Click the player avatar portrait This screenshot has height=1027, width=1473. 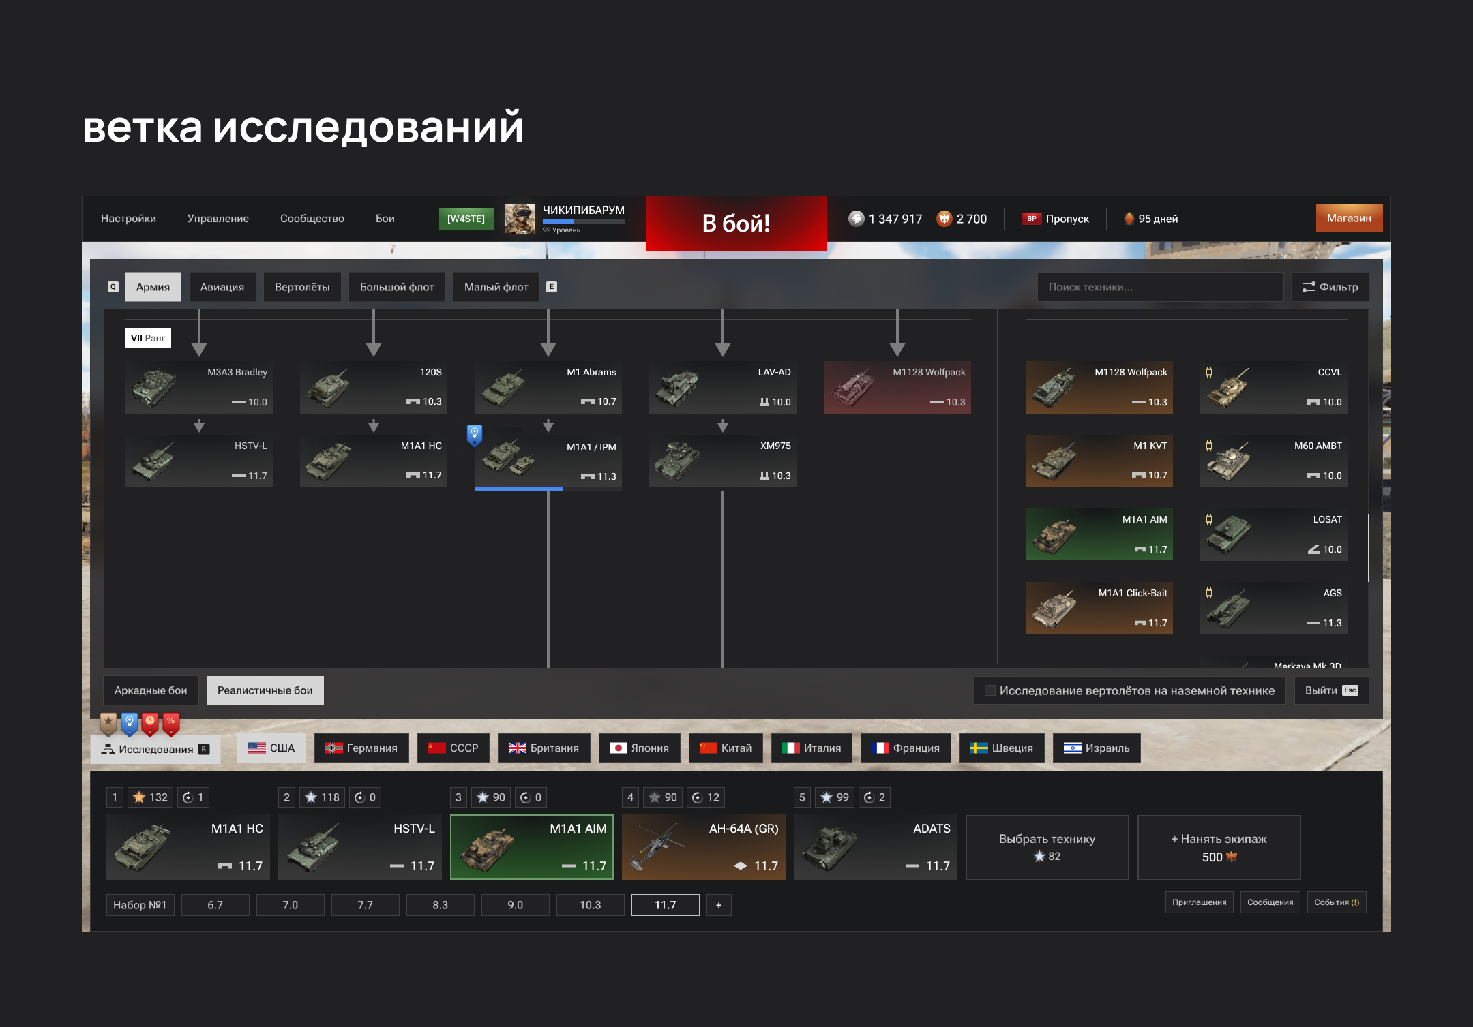519,219
